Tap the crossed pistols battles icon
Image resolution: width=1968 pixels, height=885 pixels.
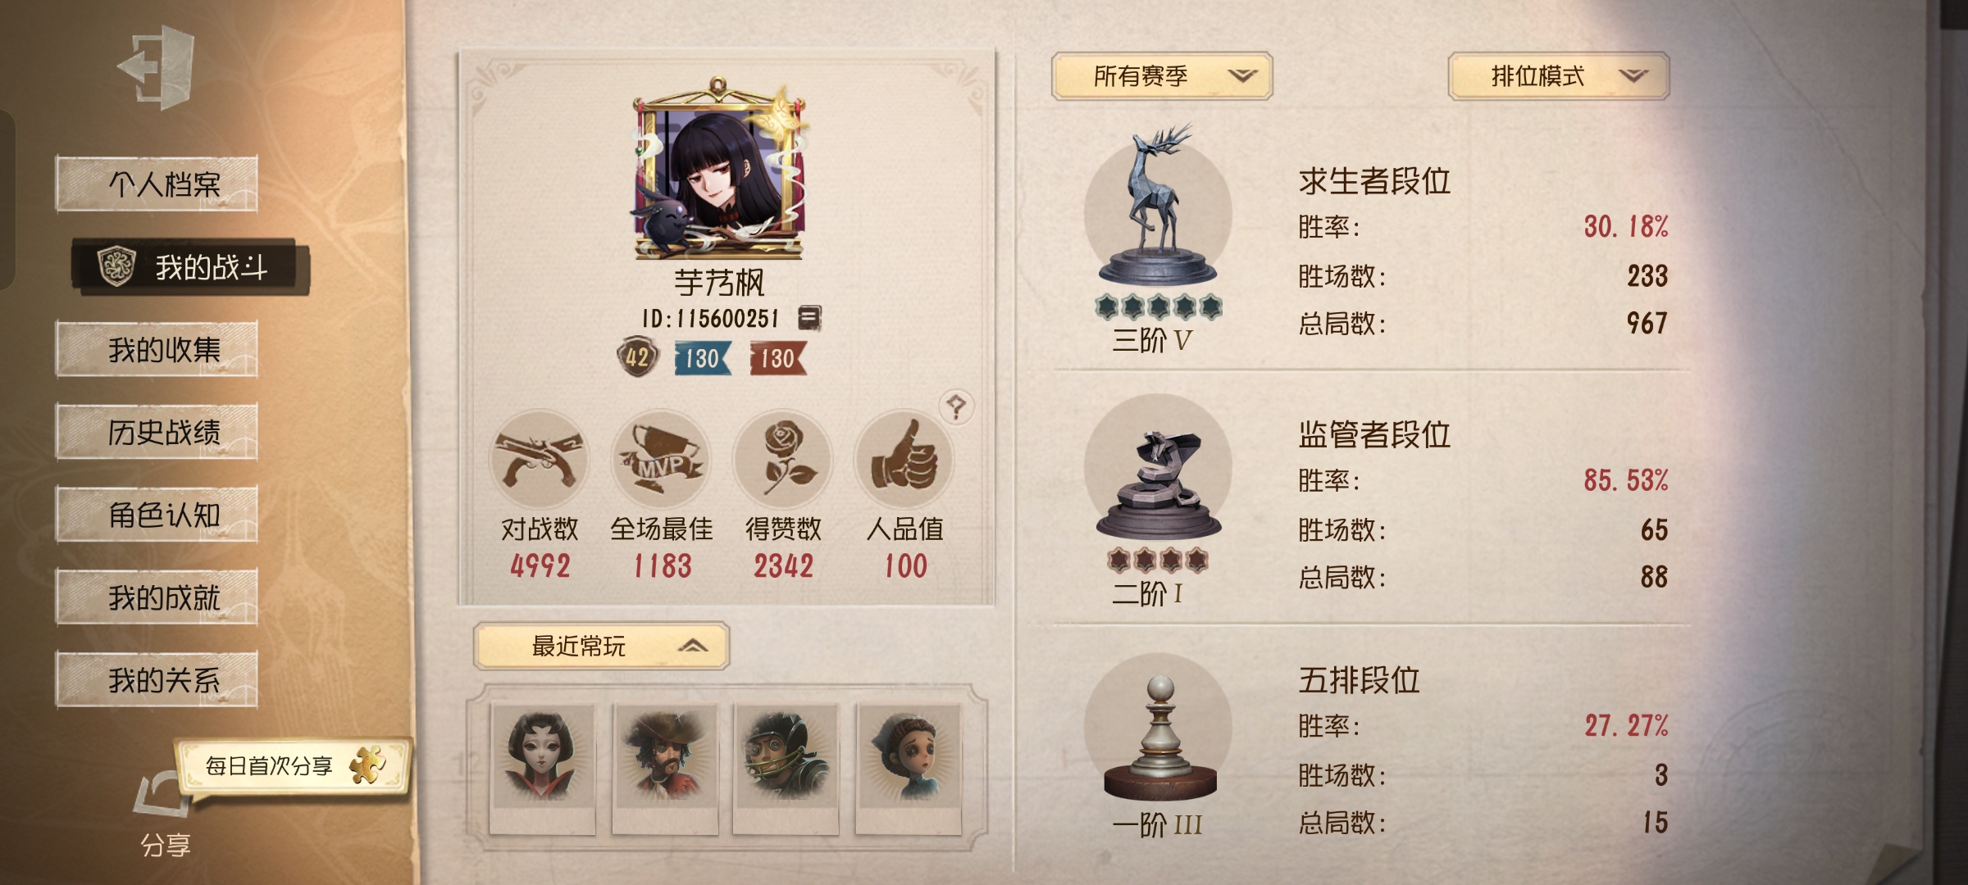(x=539, y=460)
